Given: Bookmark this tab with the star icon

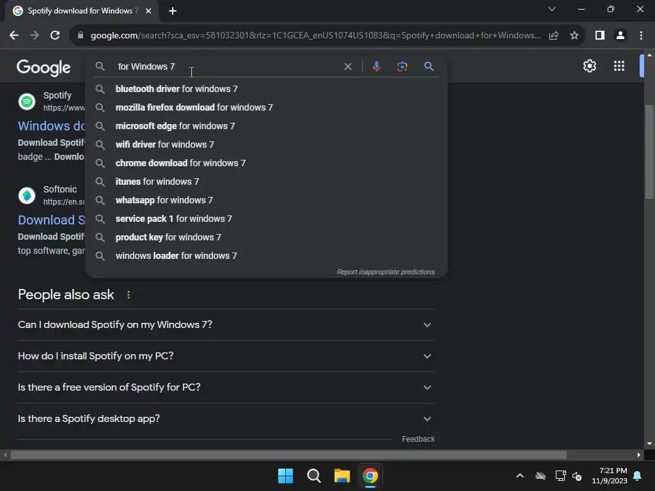Looking at the screenshot, I should coord(574,36).
